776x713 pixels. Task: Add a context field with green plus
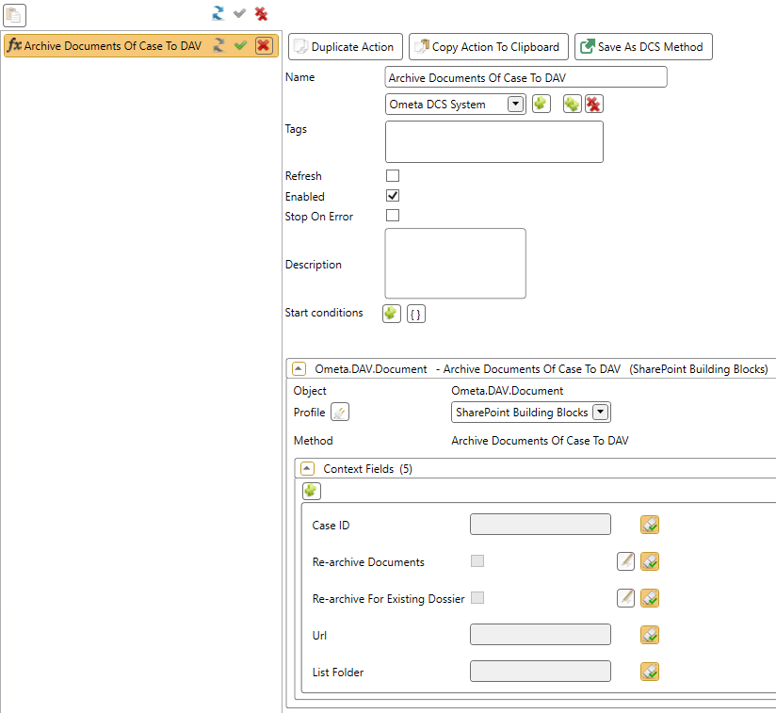(x=312, y=491)
